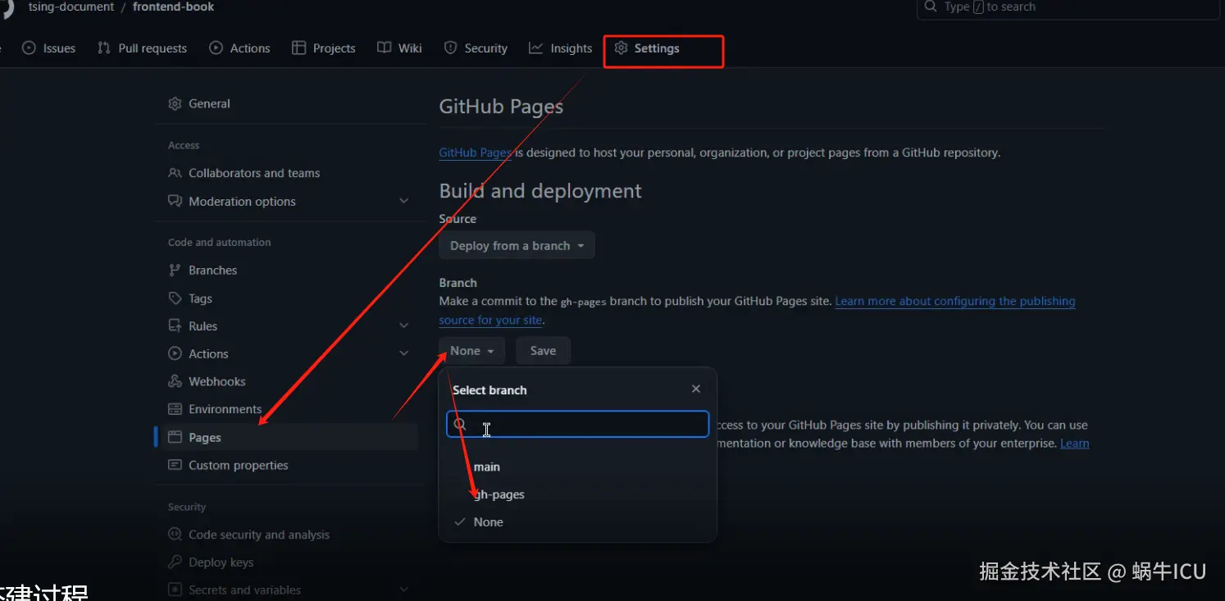Expand the Secrets and variables section
Image resolution: width=1225 pixels, height=601 pixels.
pos(403,590)
